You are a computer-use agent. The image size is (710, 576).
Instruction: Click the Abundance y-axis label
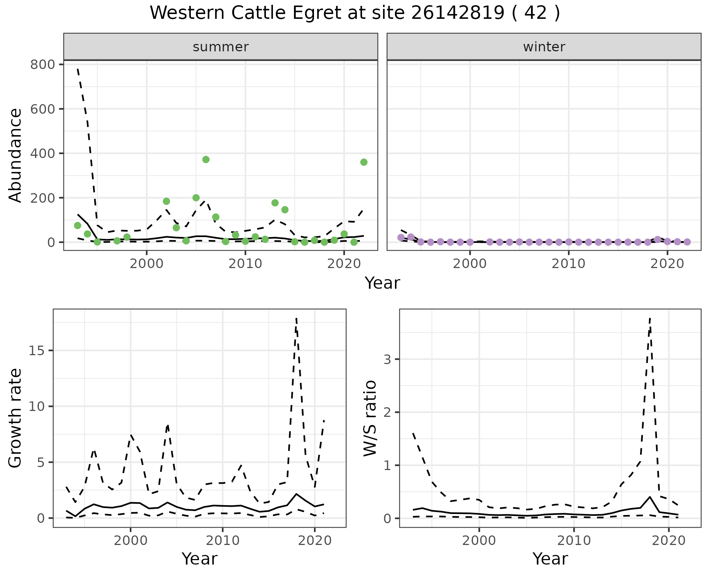16,155
